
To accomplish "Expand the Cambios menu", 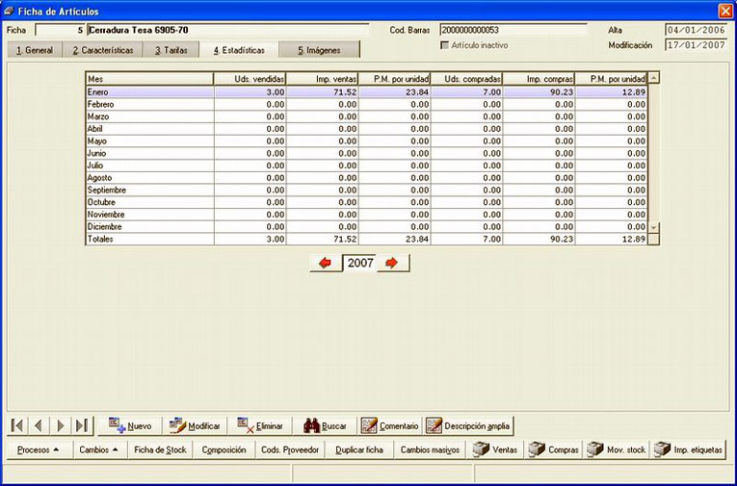I will 98,449.
